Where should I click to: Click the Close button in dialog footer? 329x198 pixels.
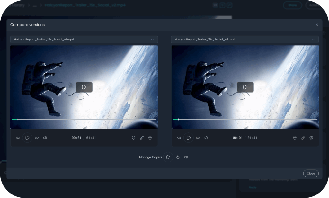(x=311, y=174)
